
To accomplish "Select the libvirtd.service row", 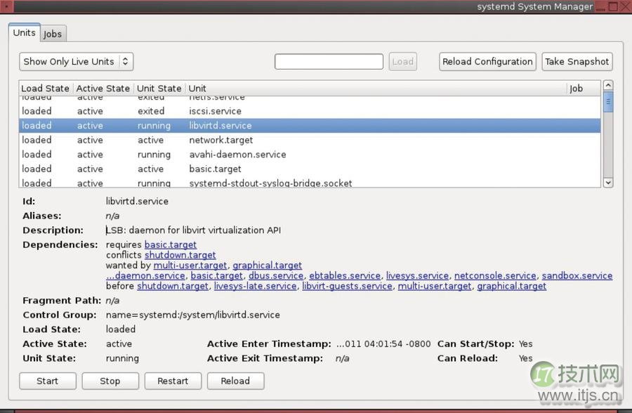I will coord(310,126).
